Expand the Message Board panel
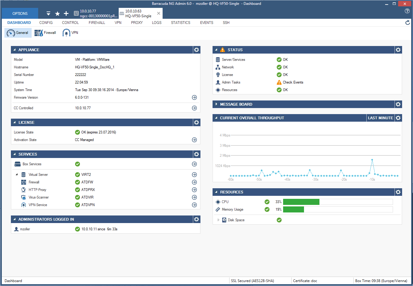 point(216,104)
